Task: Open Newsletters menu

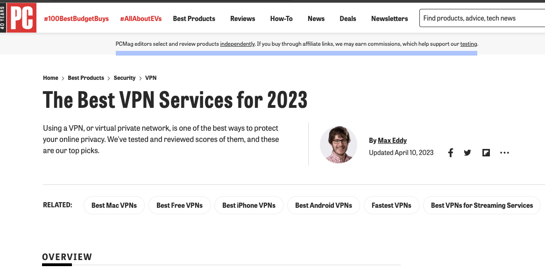Action: click(x=389, y=19)
